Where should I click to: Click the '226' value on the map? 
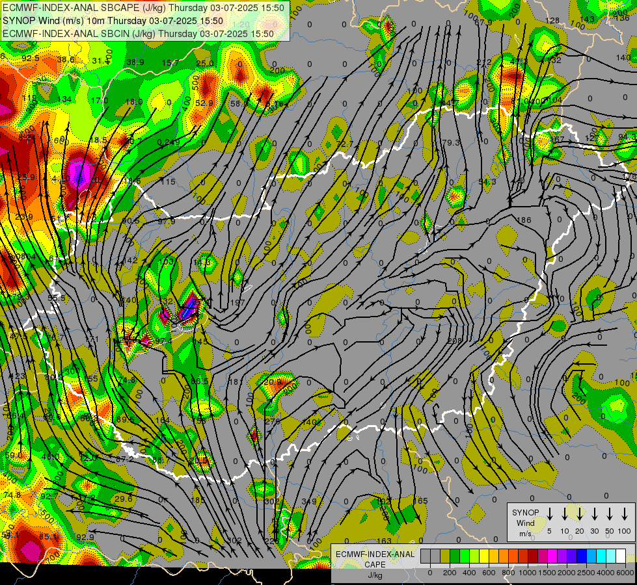(x=272, y=541)
